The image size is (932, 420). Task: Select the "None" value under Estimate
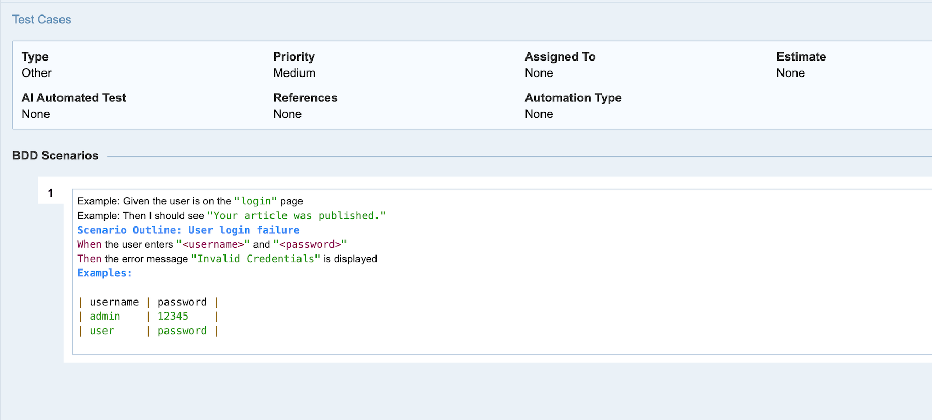point(790,73)
